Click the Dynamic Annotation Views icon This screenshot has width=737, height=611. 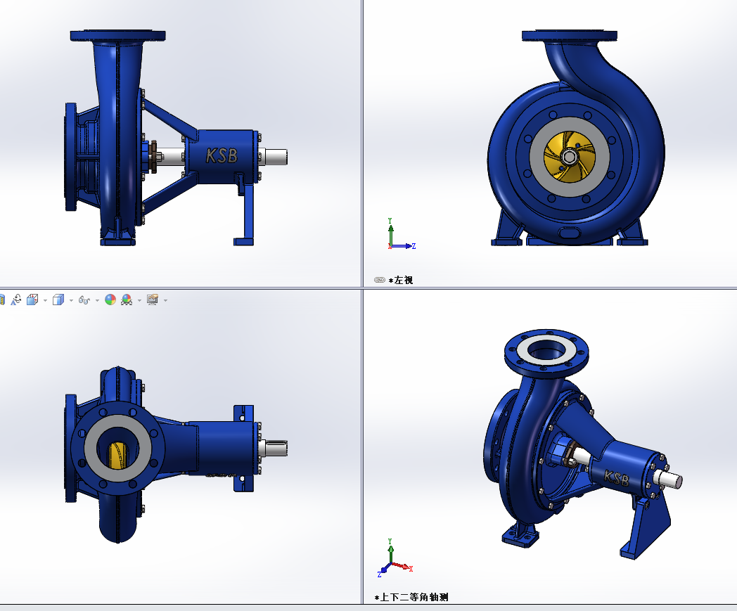click(x=16, y=300)
